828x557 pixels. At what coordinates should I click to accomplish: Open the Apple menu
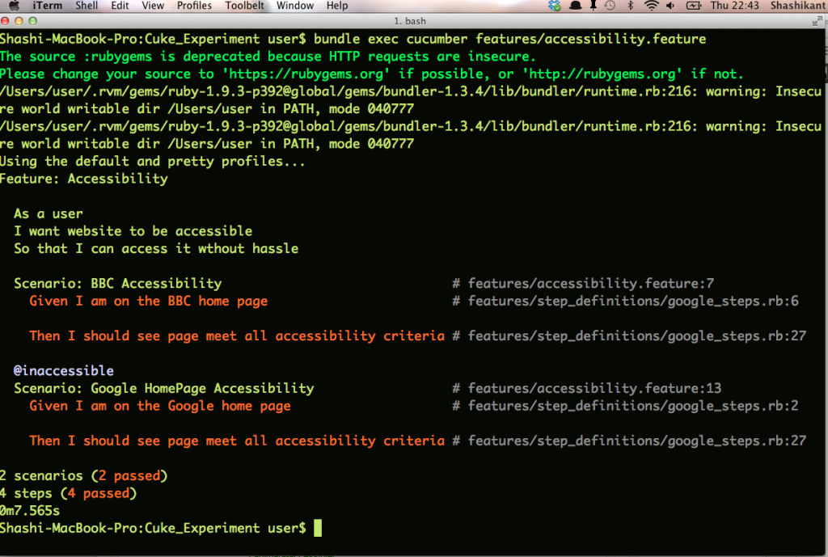[x=15, y=6]
